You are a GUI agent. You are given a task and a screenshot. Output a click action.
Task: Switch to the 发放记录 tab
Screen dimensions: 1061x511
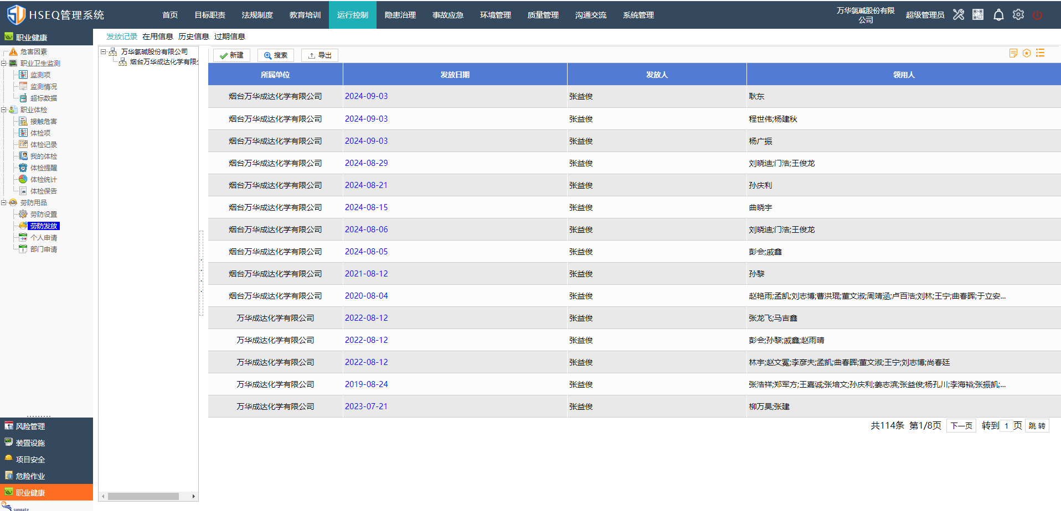pyautogui.click(x=122, y=36)
